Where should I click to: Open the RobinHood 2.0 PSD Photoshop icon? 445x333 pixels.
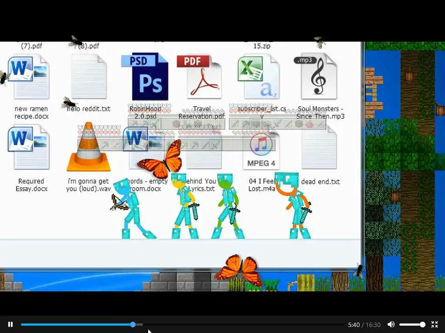(x=145, y=76)
